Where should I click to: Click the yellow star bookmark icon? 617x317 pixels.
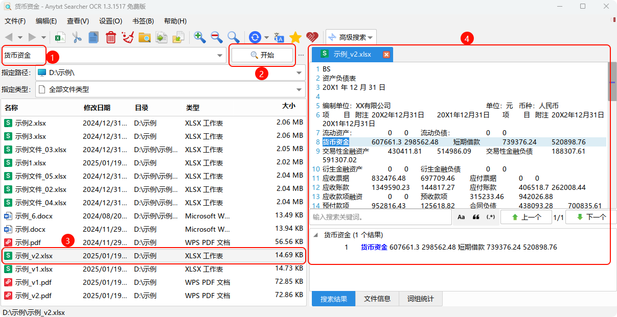point(295,37)
